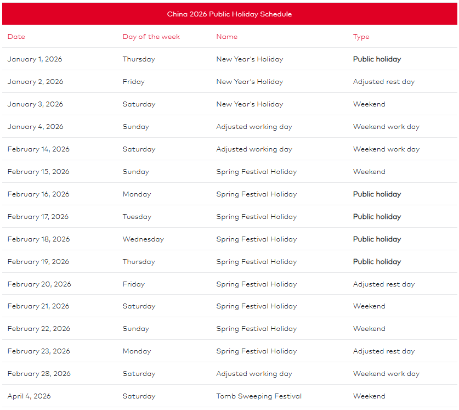The width and height of the screenshot is (459, 410).
Task: Click 'Weekend' in the February 21 row
Action: point(369,306)
